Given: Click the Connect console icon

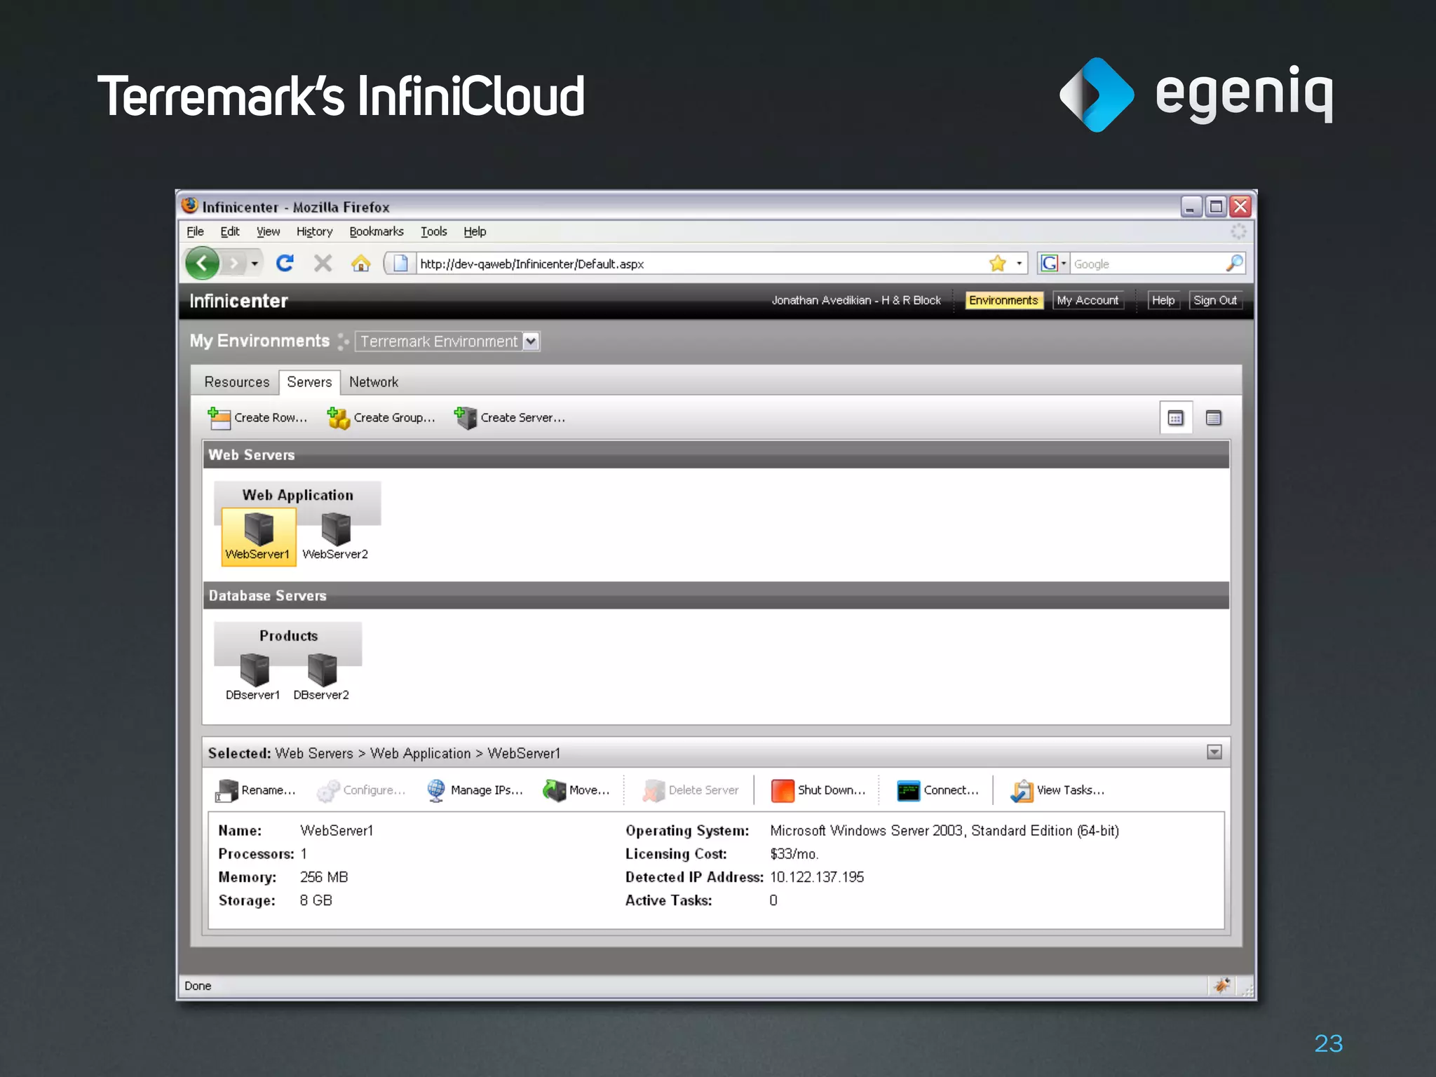Looking at the screenshot, I should tap(909, 791).
